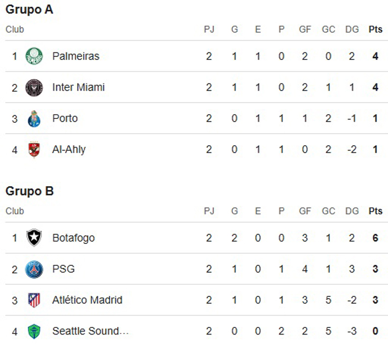Click the Palmeiras club crest icon
The height and width of the screenshot is (346, 388).
34,56
